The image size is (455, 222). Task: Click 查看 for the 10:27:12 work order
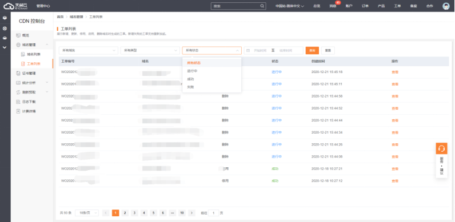[395, 181]
